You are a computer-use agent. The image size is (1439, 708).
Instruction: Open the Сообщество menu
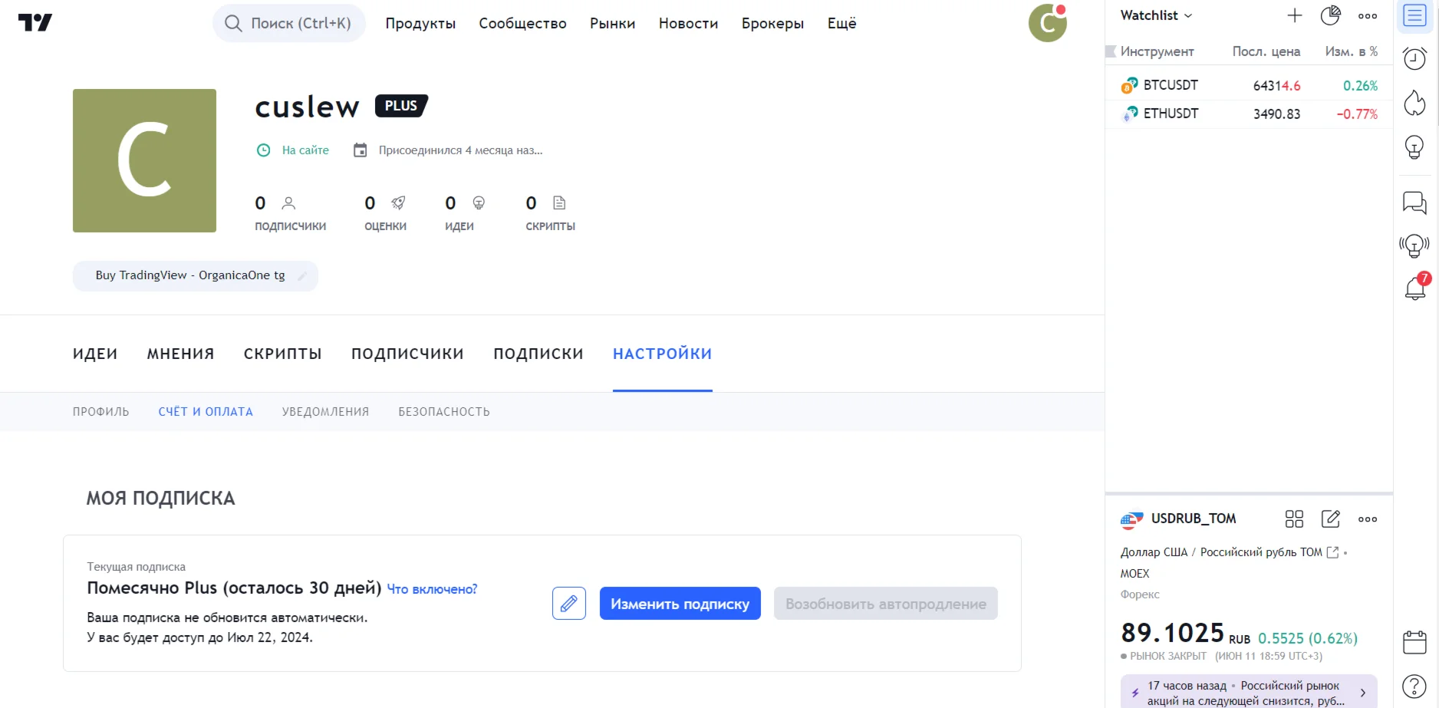click(x=523, y=24)
